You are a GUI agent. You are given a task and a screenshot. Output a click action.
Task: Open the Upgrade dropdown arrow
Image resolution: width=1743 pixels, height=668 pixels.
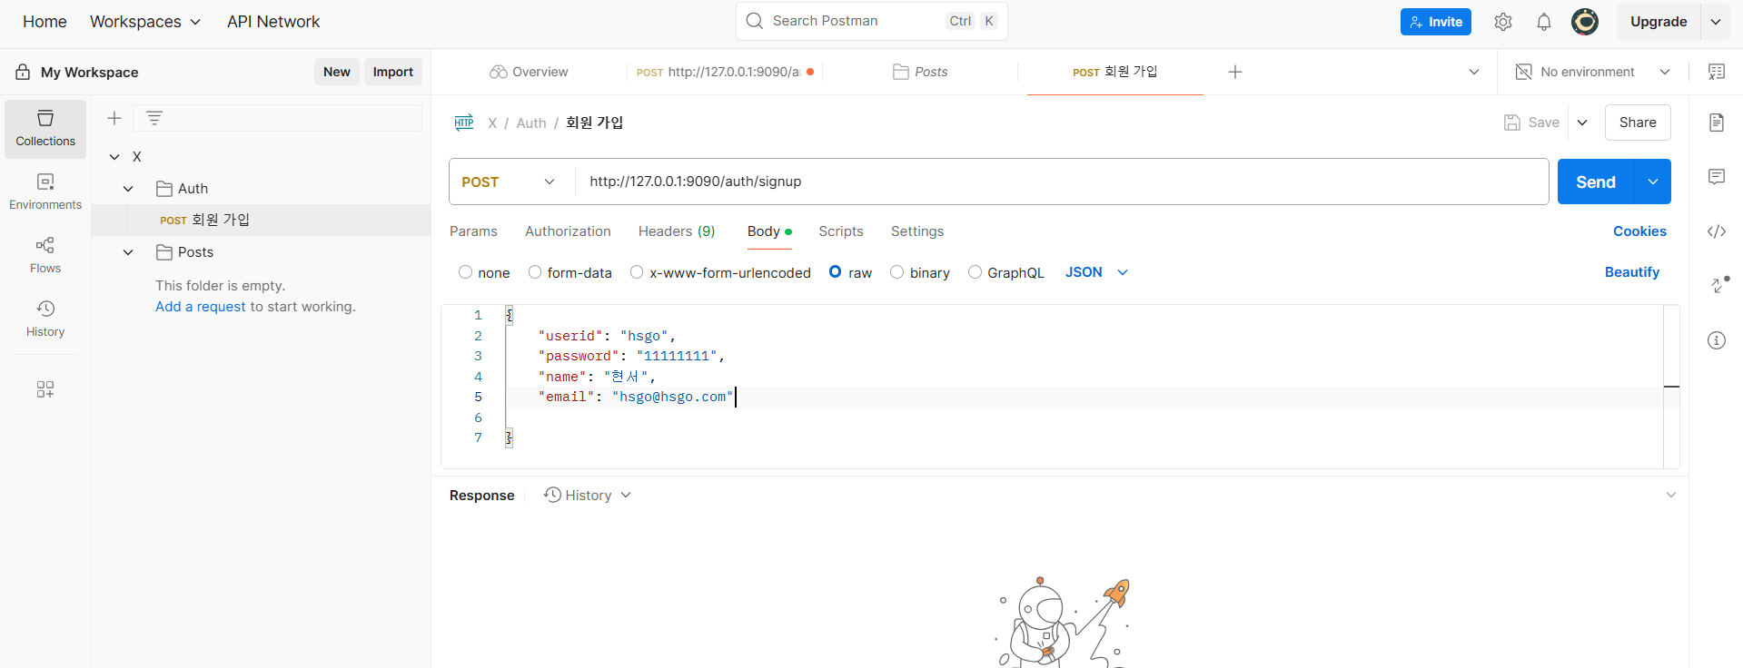[x=1716, y=22]
